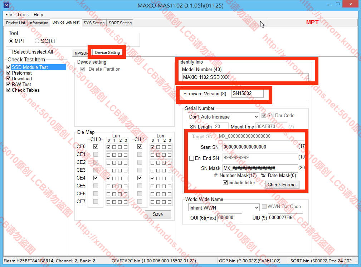Image resolution: width=361 pixels, height=267 pixels.
Task: Open the Tools menu
Action: point(23,15)
